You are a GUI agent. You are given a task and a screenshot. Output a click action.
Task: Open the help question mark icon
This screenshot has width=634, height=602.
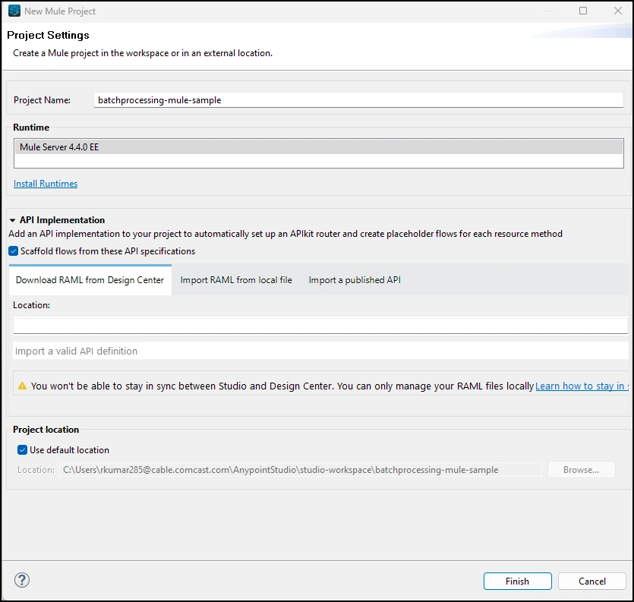coord(22,580)
